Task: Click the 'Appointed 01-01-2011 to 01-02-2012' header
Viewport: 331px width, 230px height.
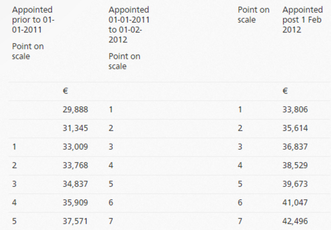Action: tap(129, 24)
